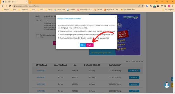175x94 pixels.
Task: Open the TOEIC bookmark folder
Action: 40,10
